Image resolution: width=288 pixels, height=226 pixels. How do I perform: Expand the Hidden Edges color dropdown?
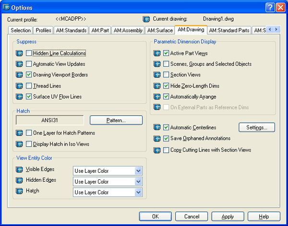[138, 181]
